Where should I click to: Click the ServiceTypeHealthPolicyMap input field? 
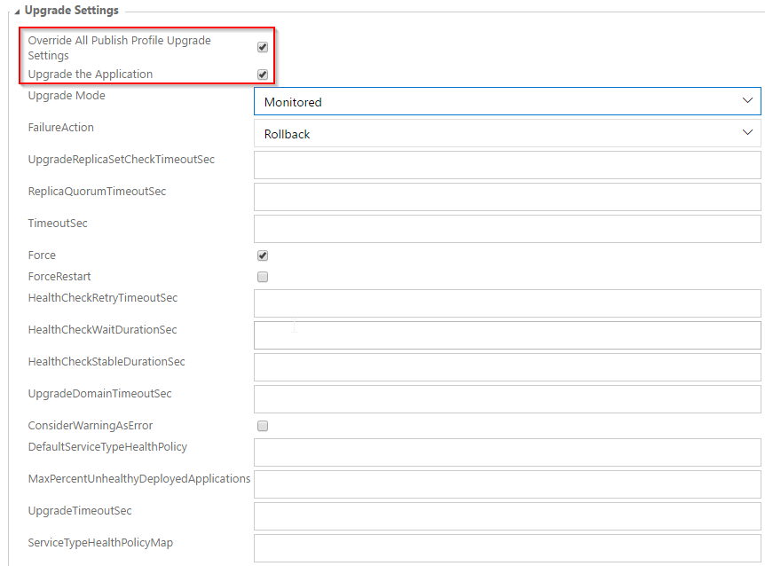[x=507, y=547]
